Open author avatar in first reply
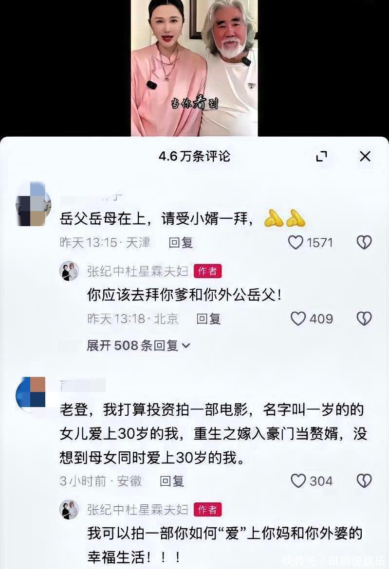This screenshot has height=569, width=389. point(69,271)
